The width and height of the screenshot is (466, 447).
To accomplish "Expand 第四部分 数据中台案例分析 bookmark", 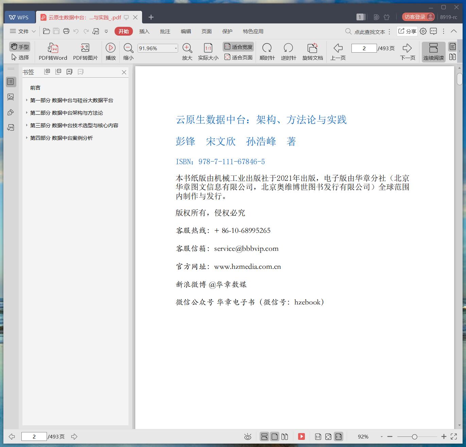I will click(27, 138).
